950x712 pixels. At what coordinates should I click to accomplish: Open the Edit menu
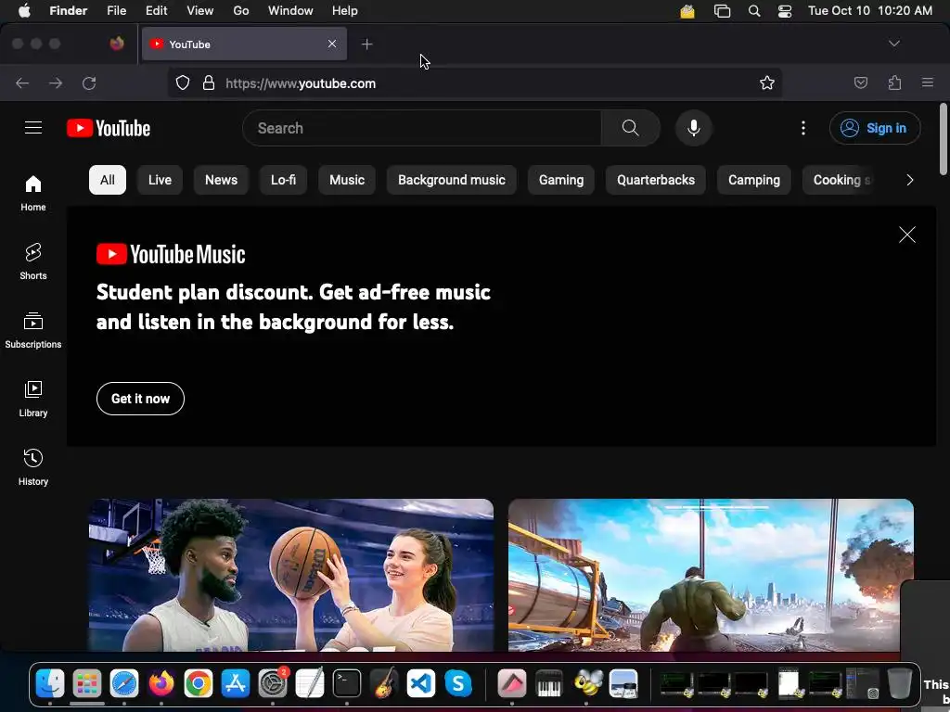pyautogui.click(x=156, y=11)
